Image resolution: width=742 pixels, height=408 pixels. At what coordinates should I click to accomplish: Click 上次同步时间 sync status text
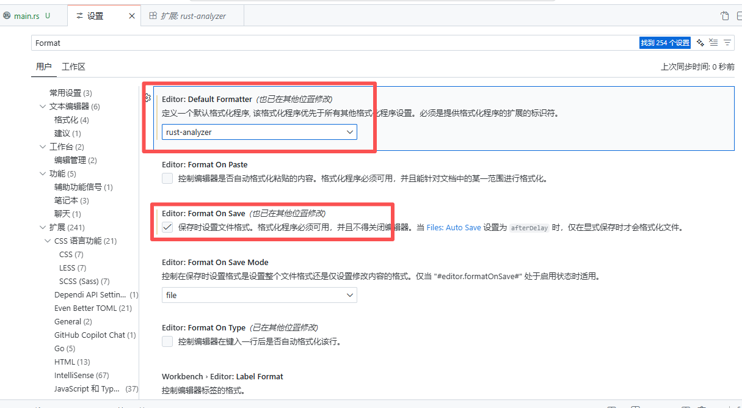pos(697,67)
